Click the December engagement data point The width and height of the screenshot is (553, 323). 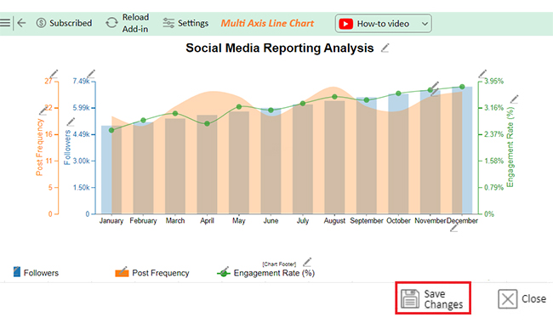[462, 87]
